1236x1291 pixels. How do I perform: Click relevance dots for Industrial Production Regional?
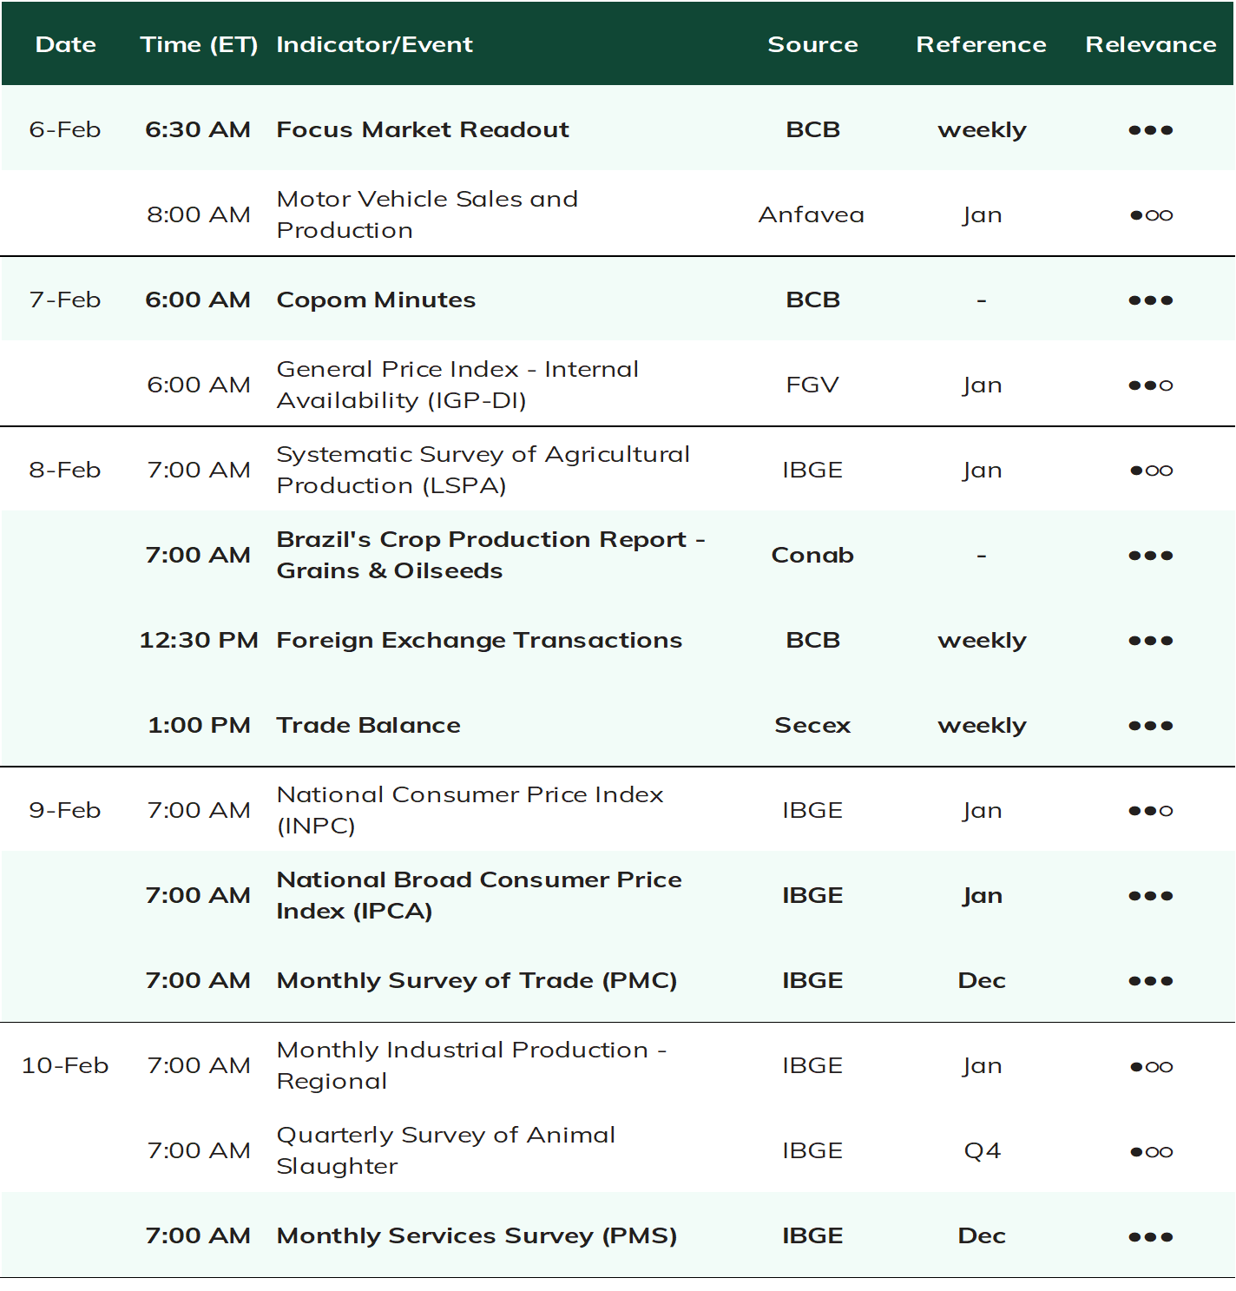pos(1151,1067)
